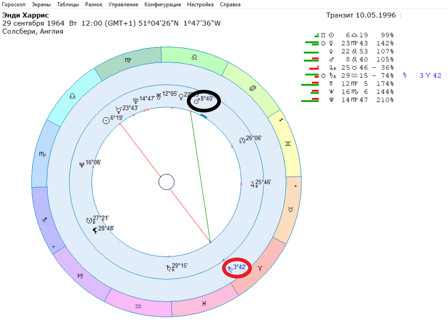Open the Управление menu
This screenshot has width=448, height=328.
coord(123,4)
